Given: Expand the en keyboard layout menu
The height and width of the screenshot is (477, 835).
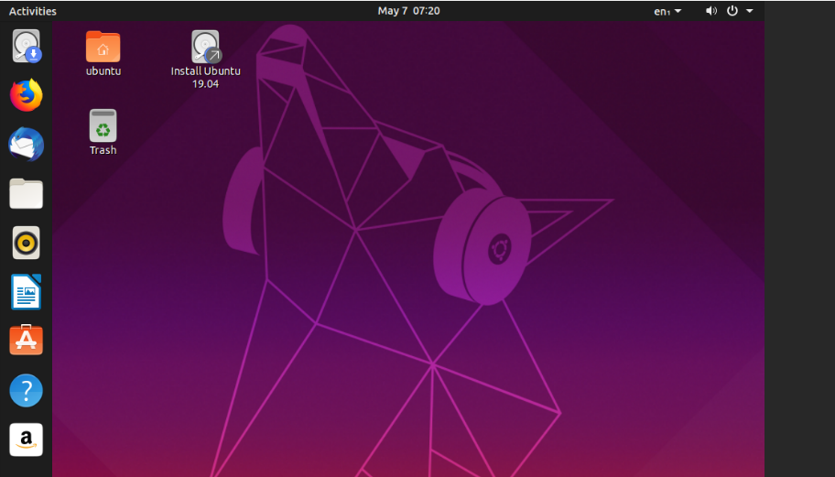Looking at the screenshot, I should [667, 11].
